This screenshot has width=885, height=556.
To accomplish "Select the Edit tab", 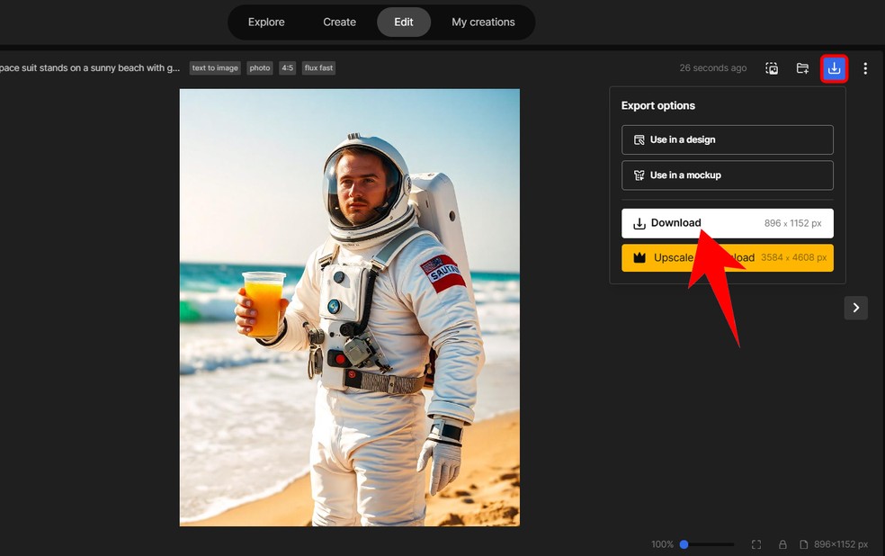I will click(404, 22).
